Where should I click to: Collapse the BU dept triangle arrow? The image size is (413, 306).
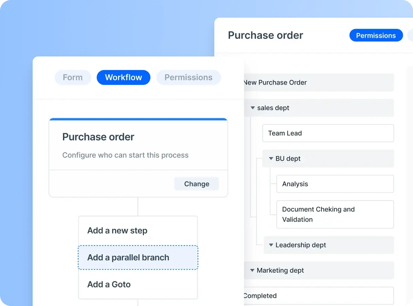271,158
